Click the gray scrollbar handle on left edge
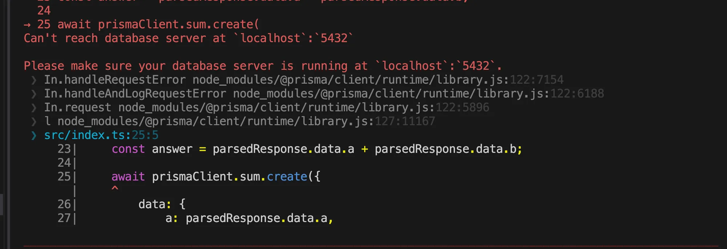This screenshot has height=249, width=727. (x=1, y=205)
